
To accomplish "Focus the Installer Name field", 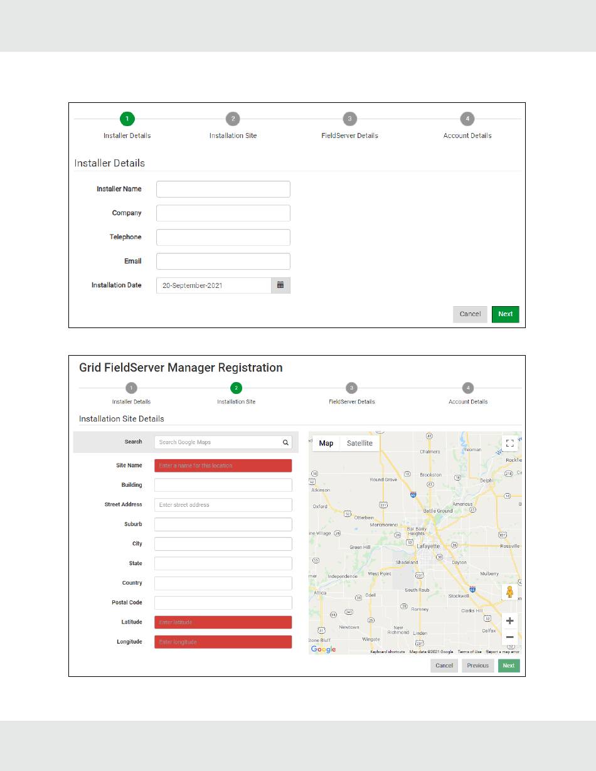I will click(223, 189).
